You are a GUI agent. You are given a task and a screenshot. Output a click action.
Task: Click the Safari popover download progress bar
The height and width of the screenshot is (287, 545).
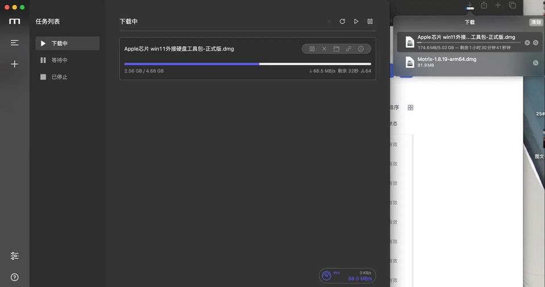point(469,42)
